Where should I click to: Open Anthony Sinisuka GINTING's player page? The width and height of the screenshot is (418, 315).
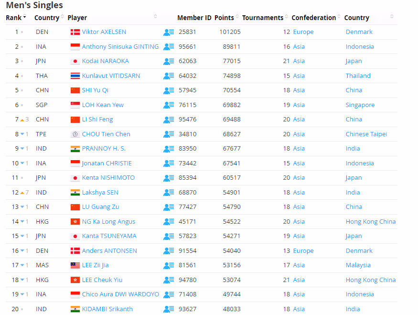point(120,47)
